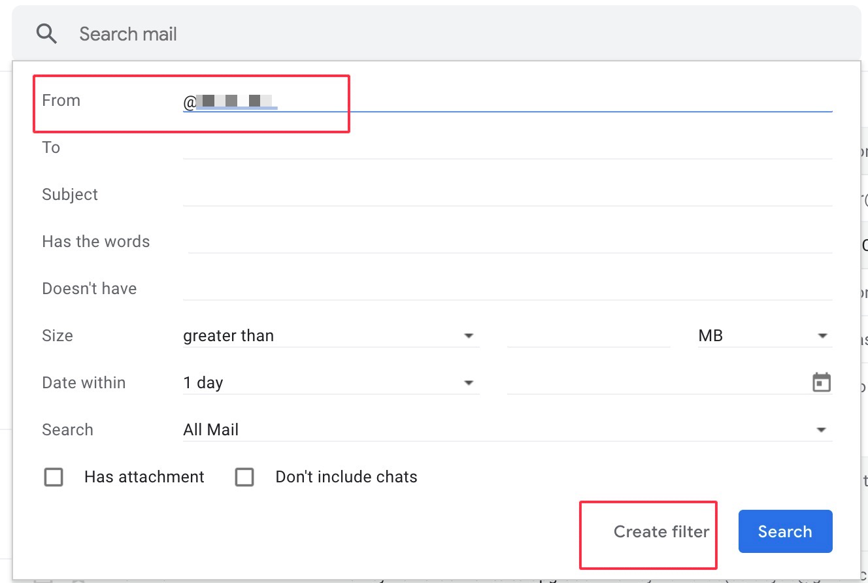Viewport: 868px width, 583px height.
Task: Enable the Has attachment checkbox
Action: (54, 477)
